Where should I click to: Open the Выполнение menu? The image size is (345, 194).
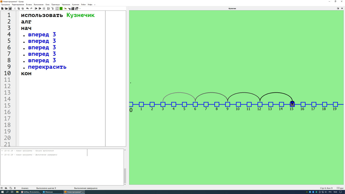(x=39, y=5)
